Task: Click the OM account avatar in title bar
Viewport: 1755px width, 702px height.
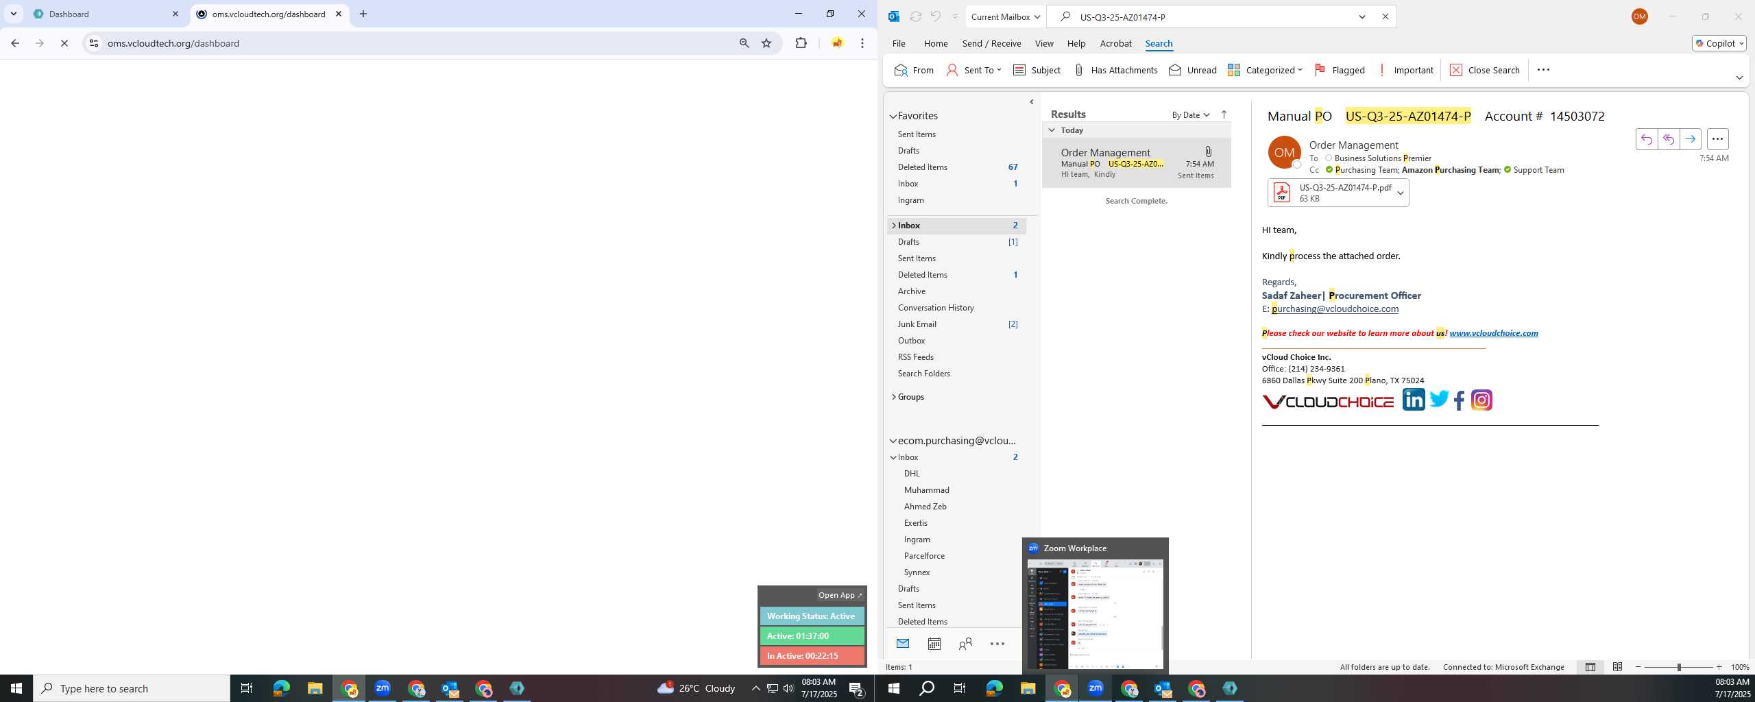Action: click(x=1639, y=16)
